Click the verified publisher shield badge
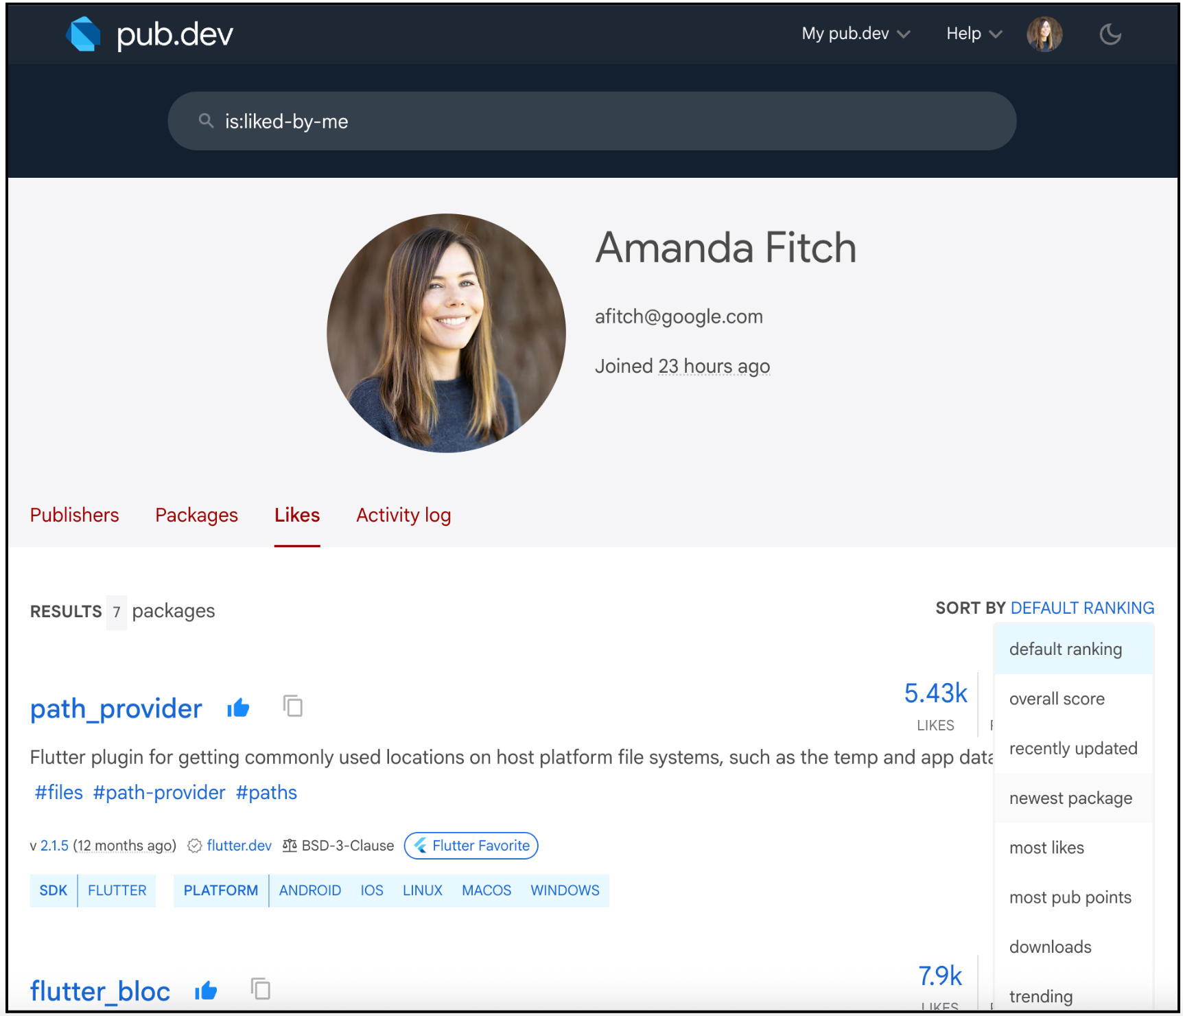 pos(195,846)
